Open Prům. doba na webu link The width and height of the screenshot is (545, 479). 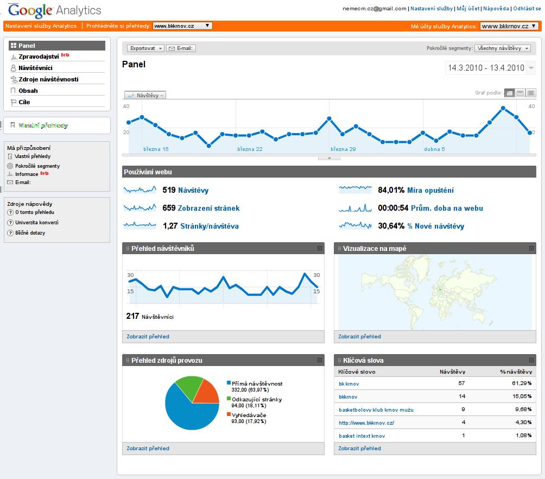tap(447, 208)
